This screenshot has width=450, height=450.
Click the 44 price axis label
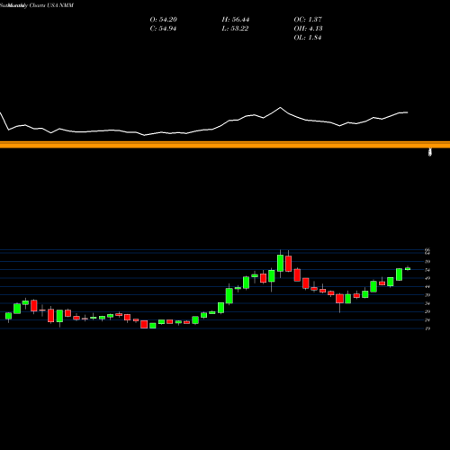click(427, 287)
